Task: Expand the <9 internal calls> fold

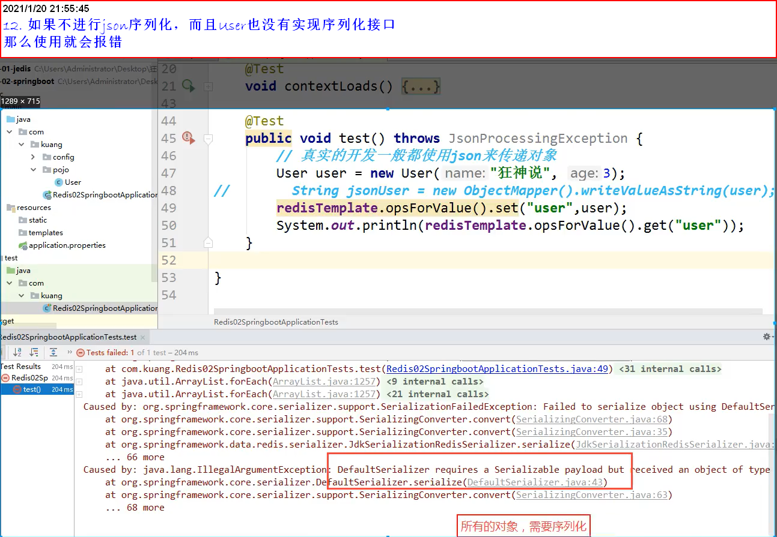Action: click(435, 382)
